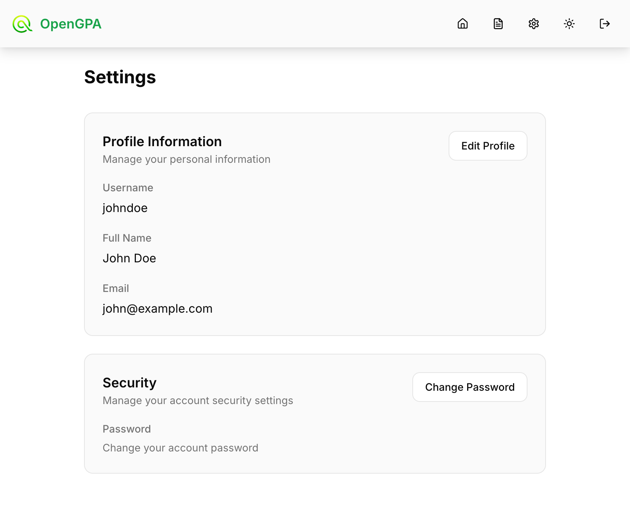Click "Manage your personal information" subtitle
Screen dimensions: 630x521
(187, 159)
